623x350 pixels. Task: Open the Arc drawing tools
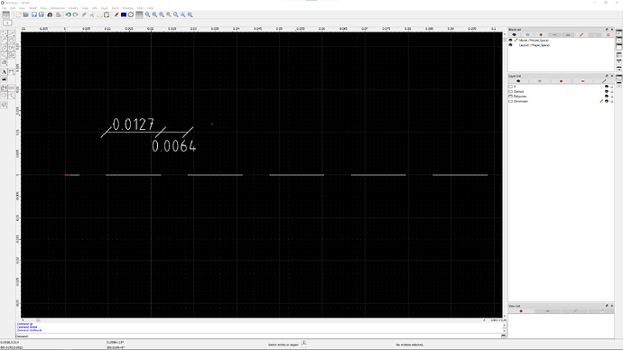click(4, 41)
